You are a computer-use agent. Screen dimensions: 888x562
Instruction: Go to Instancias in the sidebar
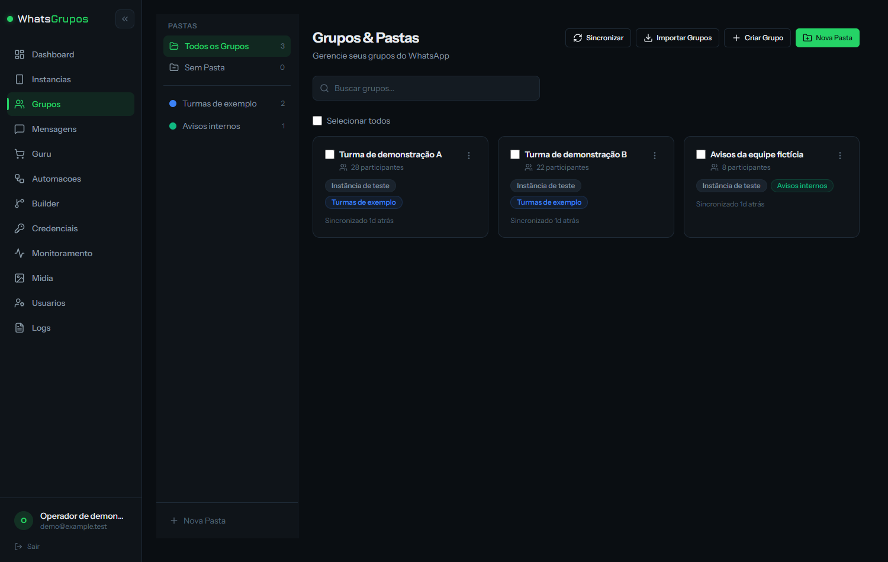70,79
